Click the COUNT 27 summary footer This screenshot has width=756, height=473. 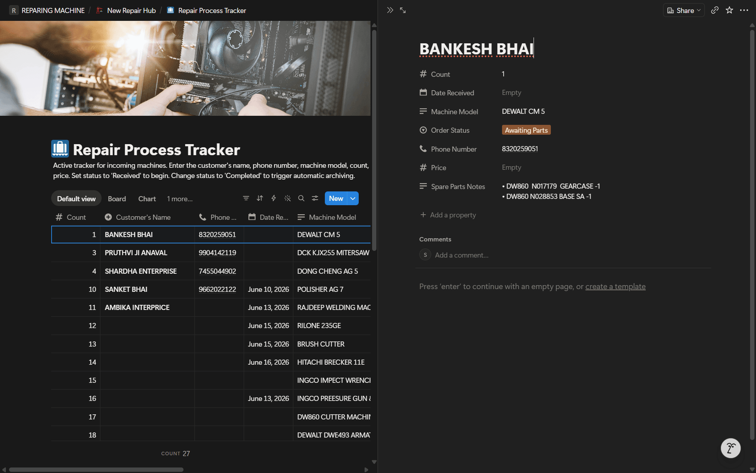176,454
